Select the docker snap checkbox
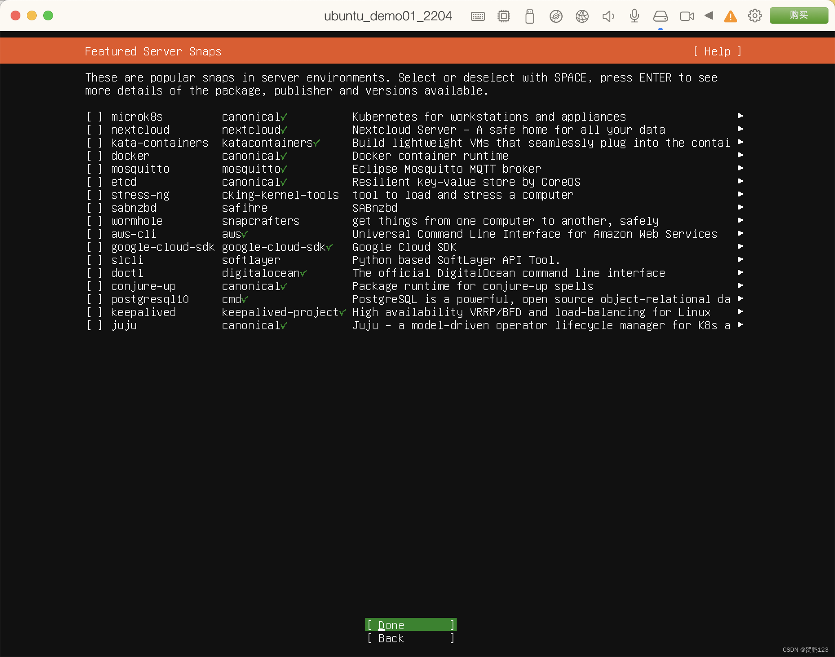Image resolution: width=835 pixels, height=657 pixels. [94, 156]
